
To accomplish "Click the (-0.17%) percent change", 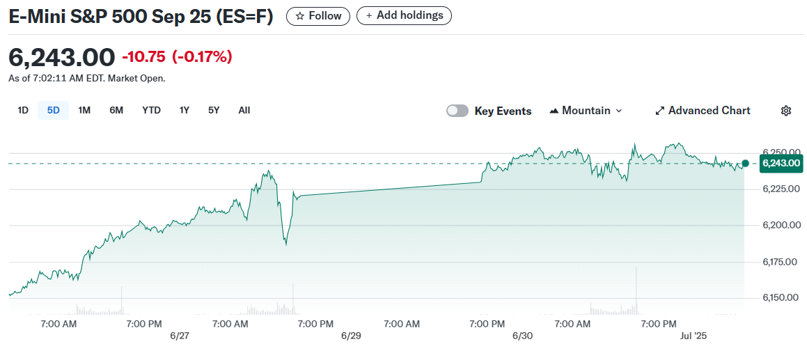I will 202,57.
